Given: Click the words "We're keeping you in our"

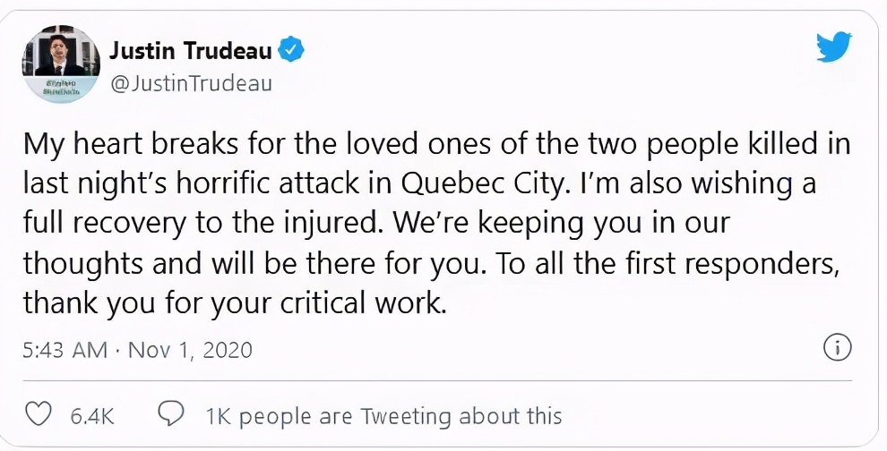Looking at the screenshot, I should point(561,224).
